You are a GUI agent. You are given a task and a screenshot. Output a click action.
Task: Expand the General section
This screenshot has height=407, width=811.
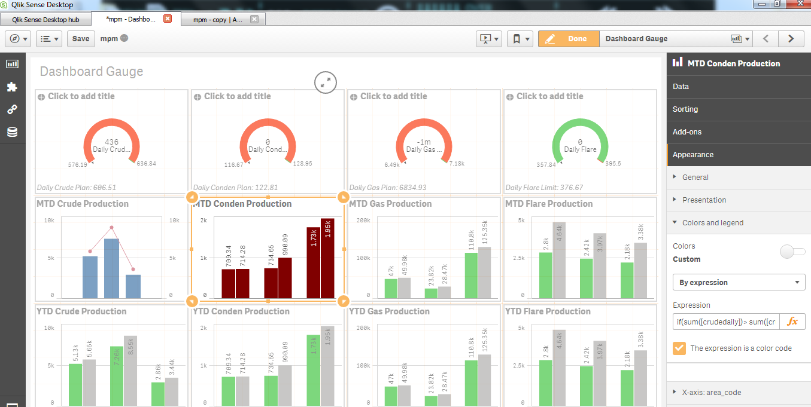click(739, 178)
